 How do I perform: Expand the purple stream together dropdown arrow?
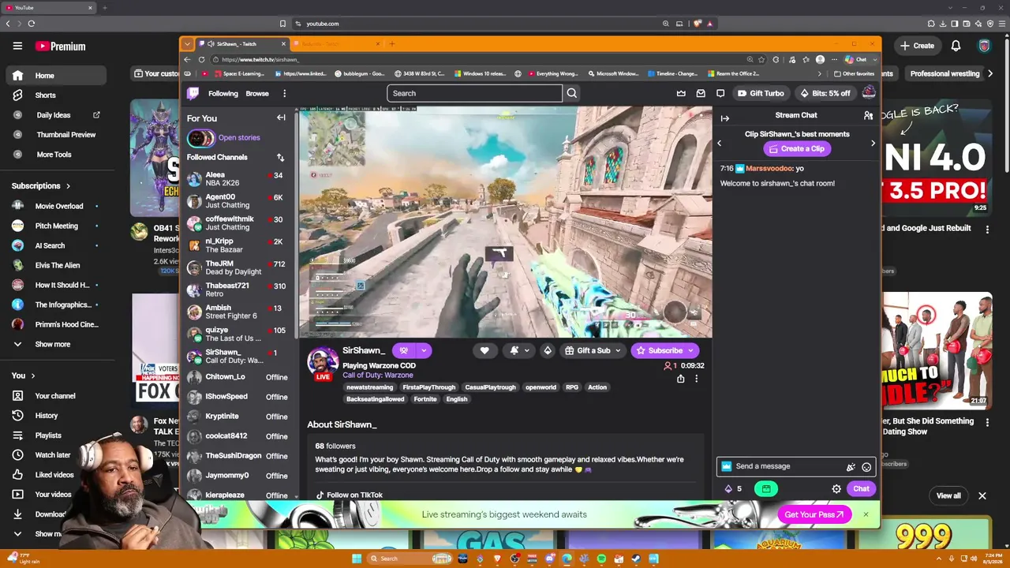pos(424,350)
